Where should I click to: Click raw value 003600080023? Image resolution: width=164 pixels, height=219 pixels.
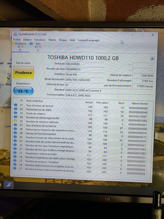pyautogui.click(x=136, y=157)
